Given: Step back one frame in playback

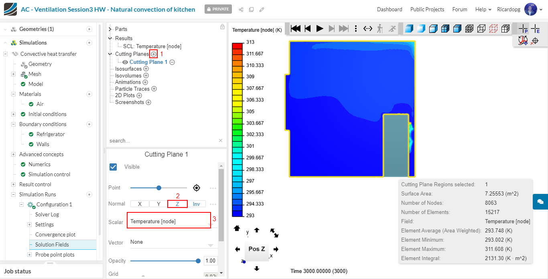Looking at the screenshot, I should tap(308, 29).
